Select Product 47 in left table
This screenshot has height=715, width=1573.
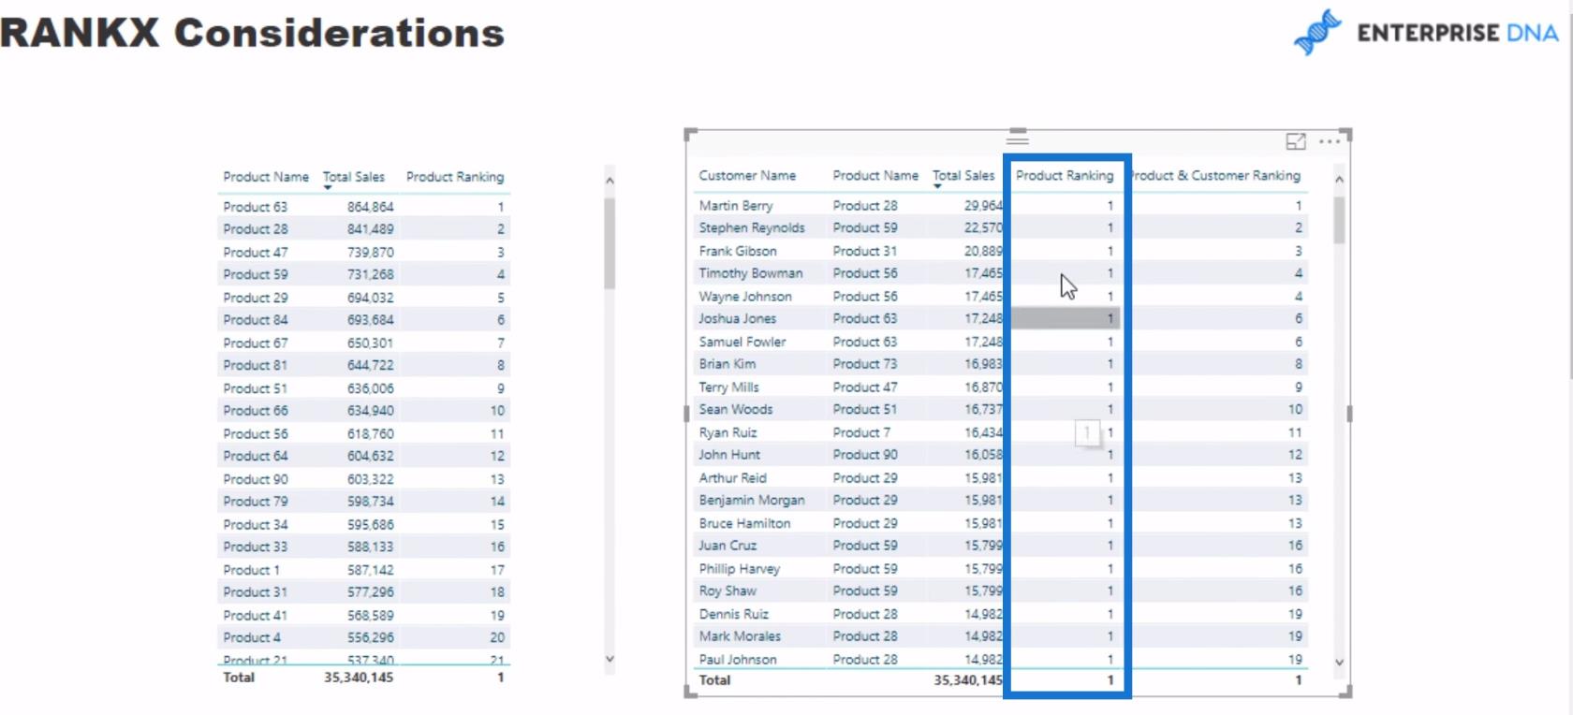[x=256, y=253]
